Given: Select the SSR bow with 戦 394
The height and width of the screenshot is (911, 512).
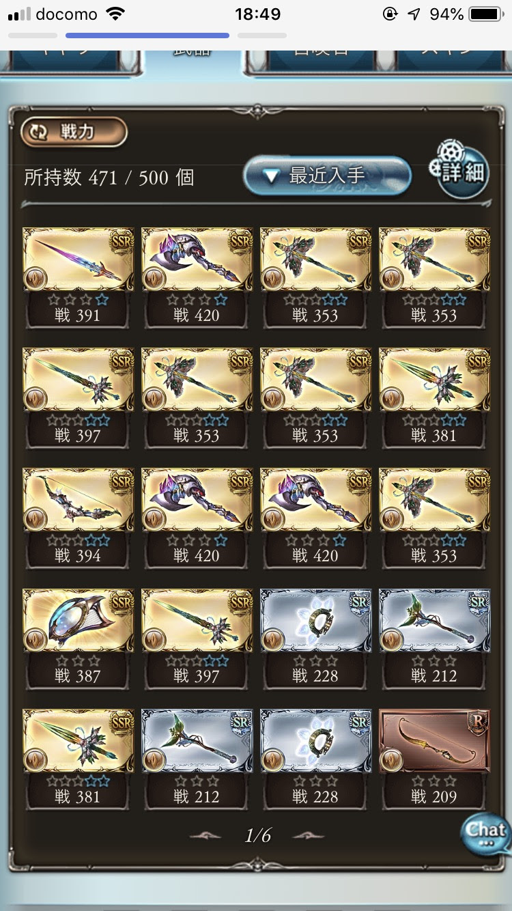Looking at the screenshot, I should (78, 518).
